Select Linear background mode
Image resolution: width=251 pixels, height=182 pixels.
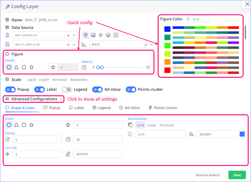coord(152,125)
